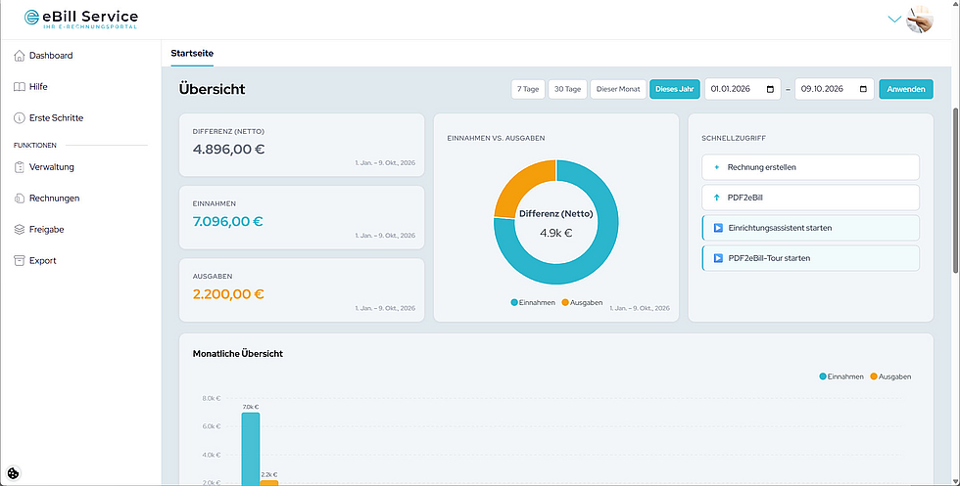Click the Rechnung erstellen quick link
The width and height of the screenshot is (960, 486).
[x=811, y=167]
